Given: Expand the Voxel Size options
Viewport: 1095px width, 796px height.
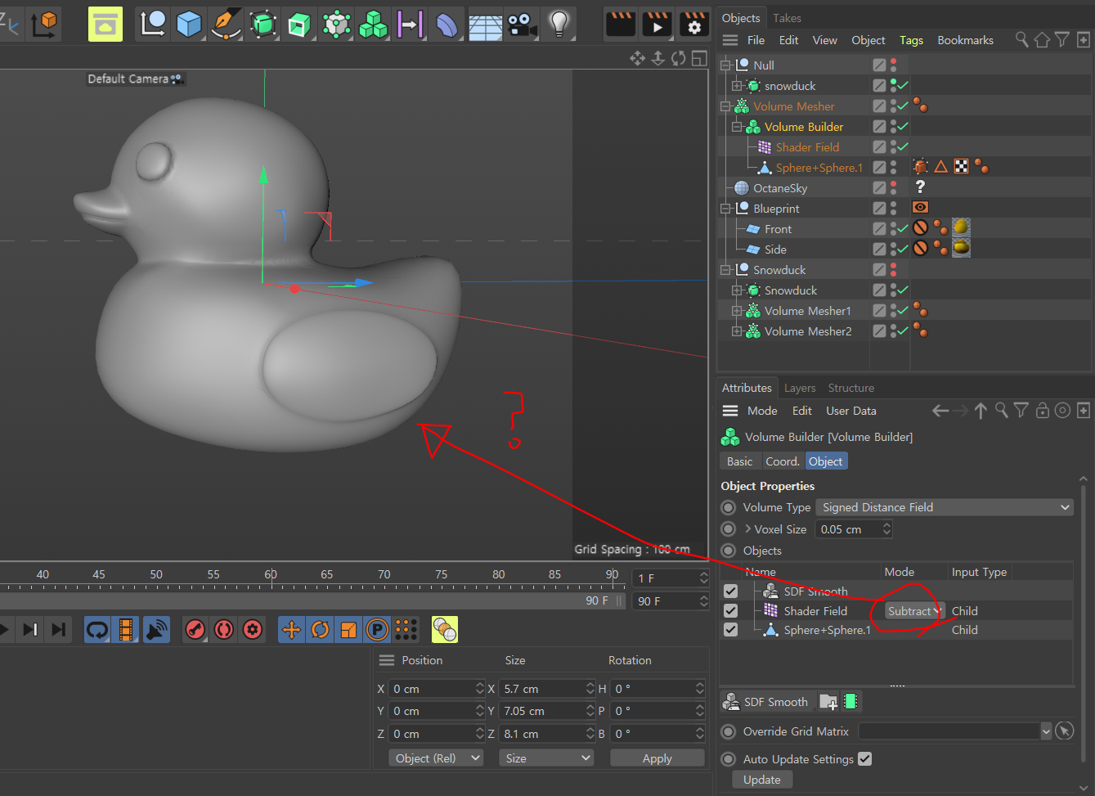Looking at the screenshot, I should coord(747,529).
